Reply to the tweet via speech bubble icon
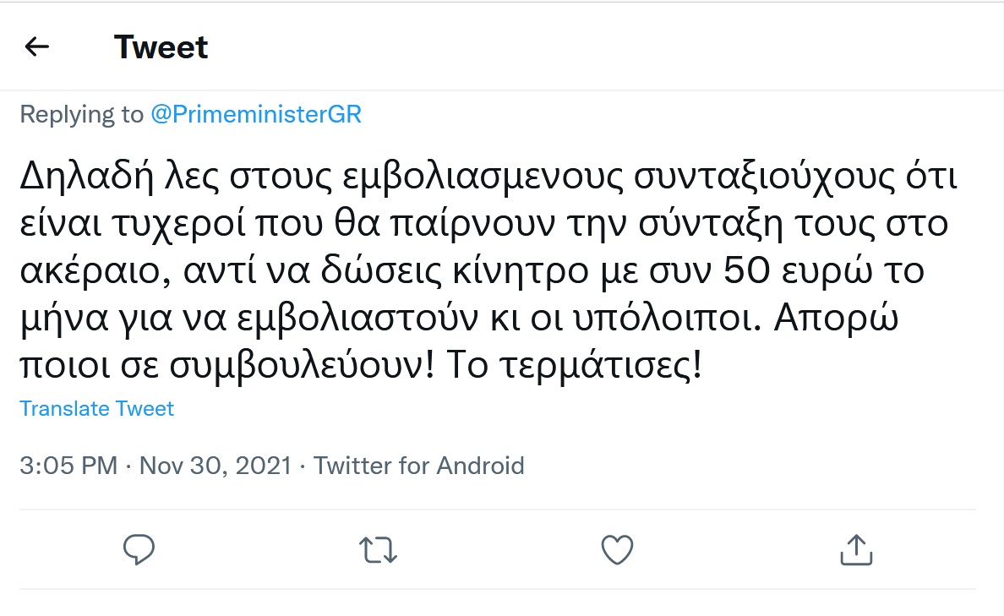The width and height of the screenshot is (1004, 616). [139, 549]
